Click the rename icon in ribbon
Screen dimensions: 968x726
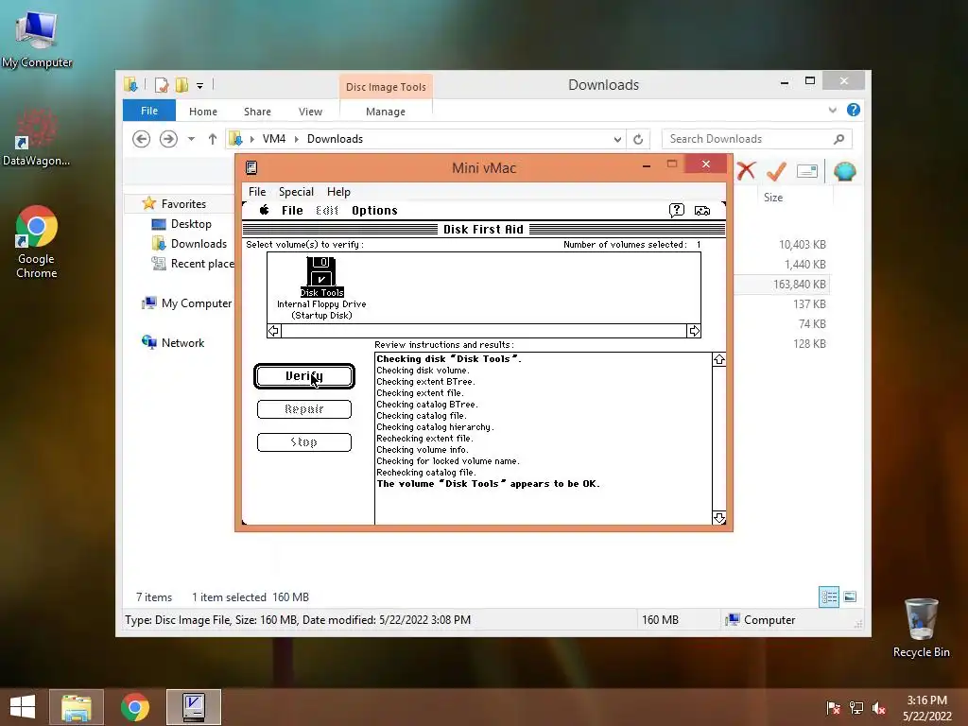point(807,171)
